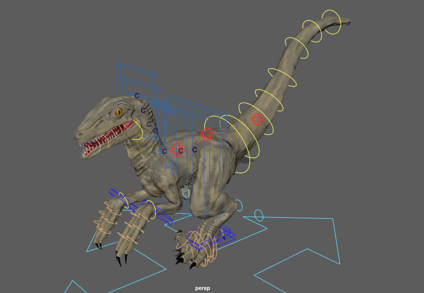Click the raptor's orange eye

pyautogui.click(x=119, y=111)
